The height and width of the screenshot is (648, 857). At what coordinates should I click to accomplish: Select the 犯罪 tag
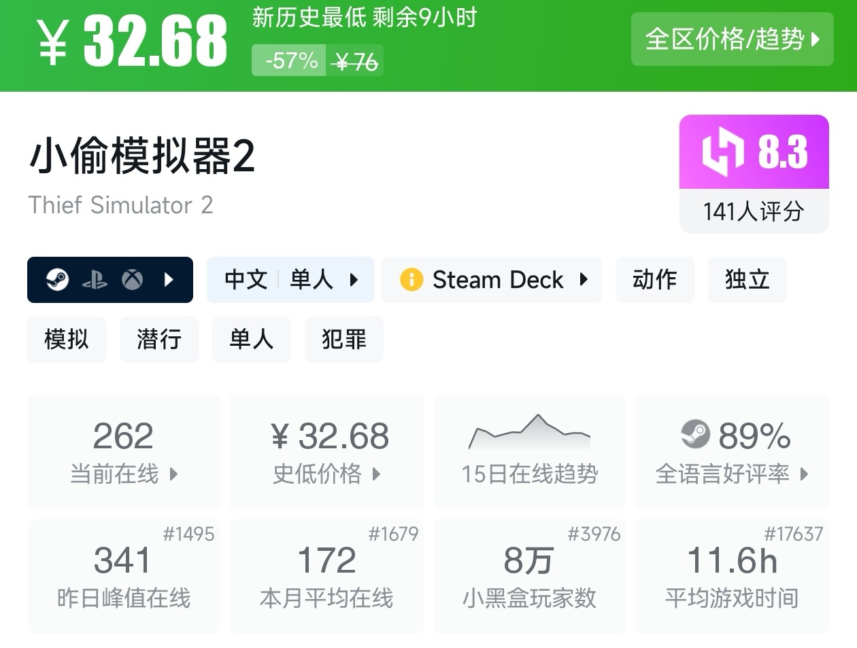click(x=343, y=339)
